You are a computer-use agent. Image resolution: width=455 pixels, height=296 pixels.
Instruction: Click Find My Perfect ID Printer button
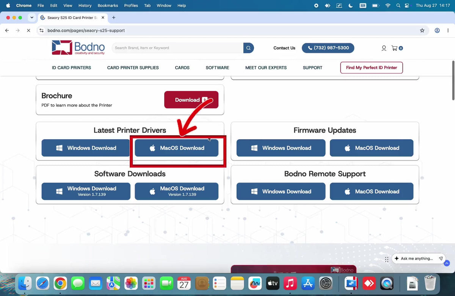[x=372, y=68]
